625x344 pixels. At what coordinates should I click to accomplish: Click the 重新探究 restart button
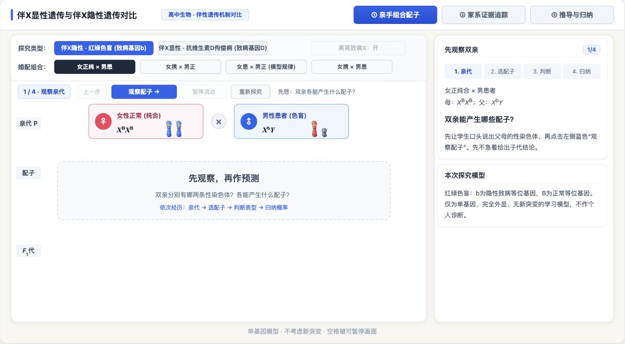tap(251, 92)
